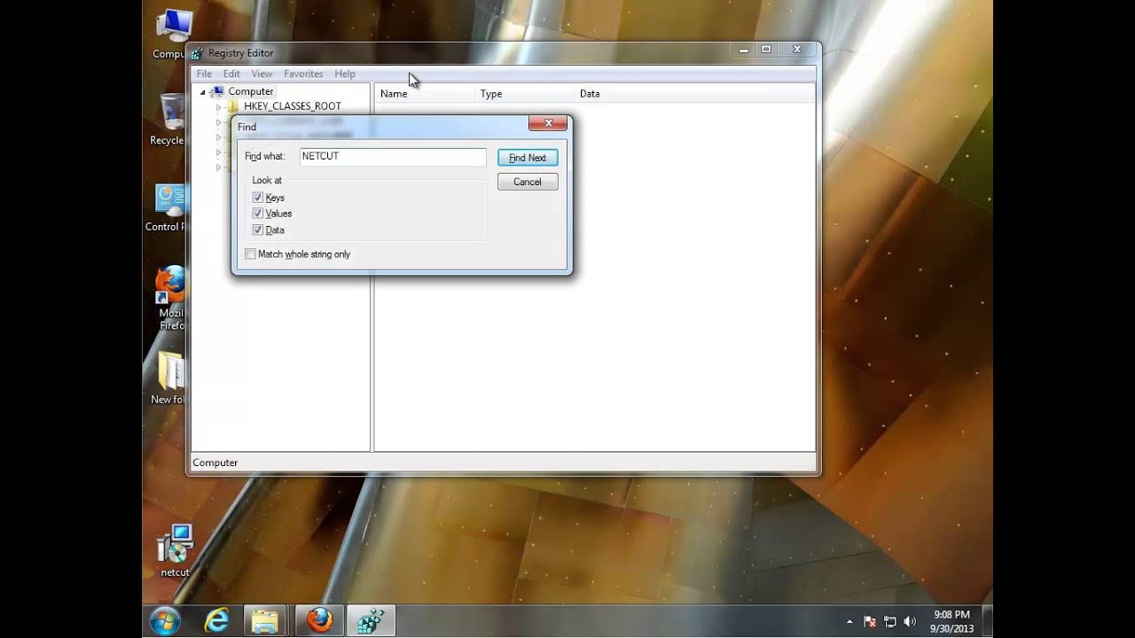Viewport: 1135px width, 638px height.
Task: Open the Edit menu
Action: [x=231, y=74]
